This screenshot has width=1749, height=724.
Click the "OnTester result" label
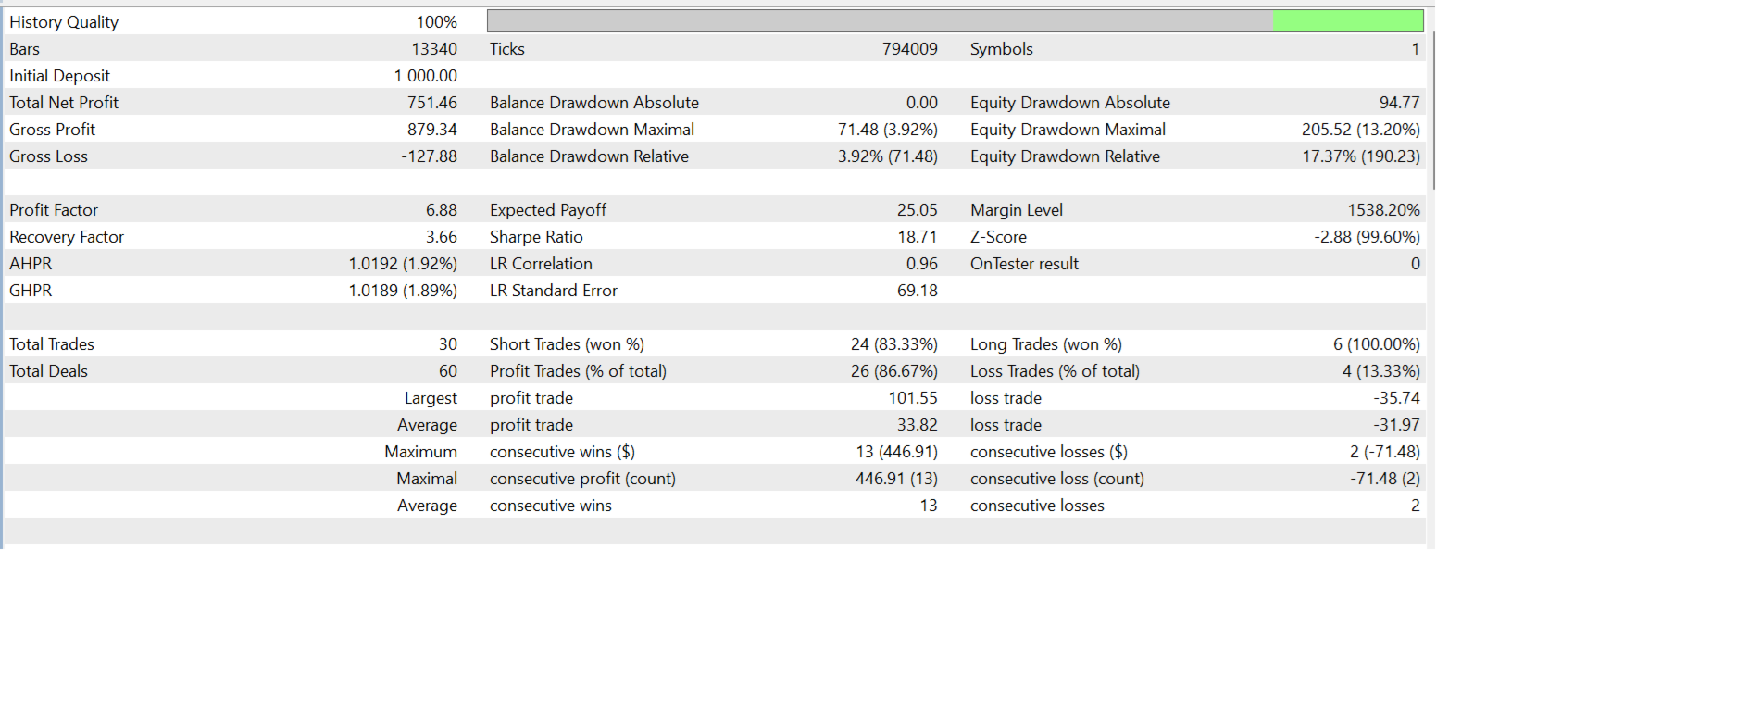tap(1024, 264)
